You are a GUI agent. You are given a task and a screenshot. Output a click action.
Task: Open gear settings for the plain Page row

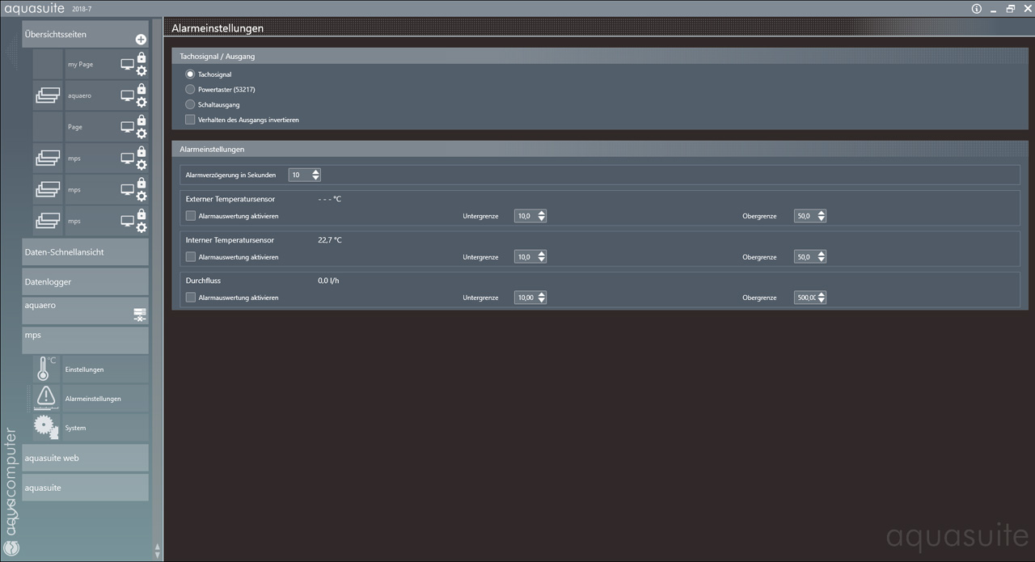pyautogui.click(x=142, y=134)
